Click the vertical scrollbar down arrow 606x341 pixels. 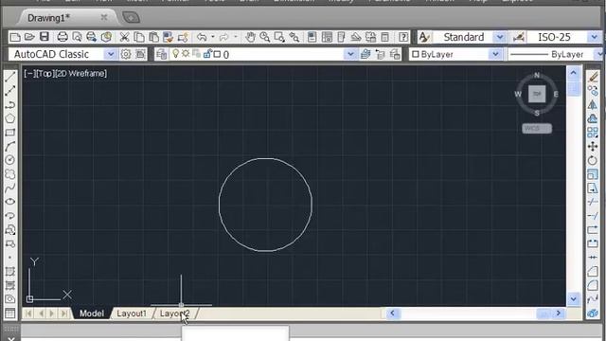(x=573, y=299)
